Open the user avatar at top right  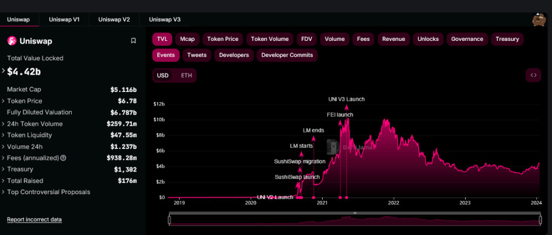539,19
